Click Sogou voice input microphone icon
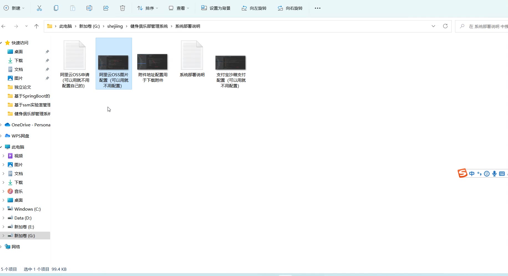The height and width of the screenshot is (276, 508). (x=494, y=174)
